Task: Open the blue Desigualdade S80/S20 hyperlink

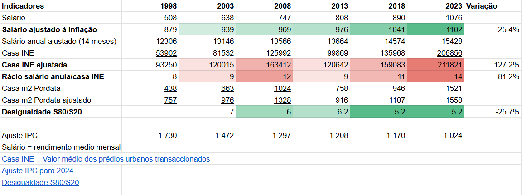Action: point(41,182)
